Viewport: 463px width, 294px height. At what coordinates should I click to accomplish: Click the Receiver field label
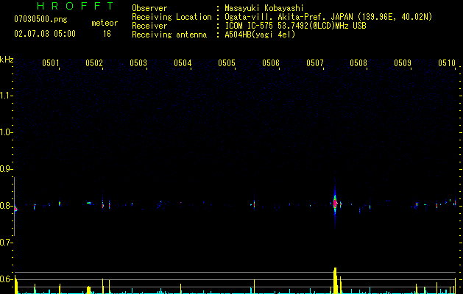click(149, 26)
